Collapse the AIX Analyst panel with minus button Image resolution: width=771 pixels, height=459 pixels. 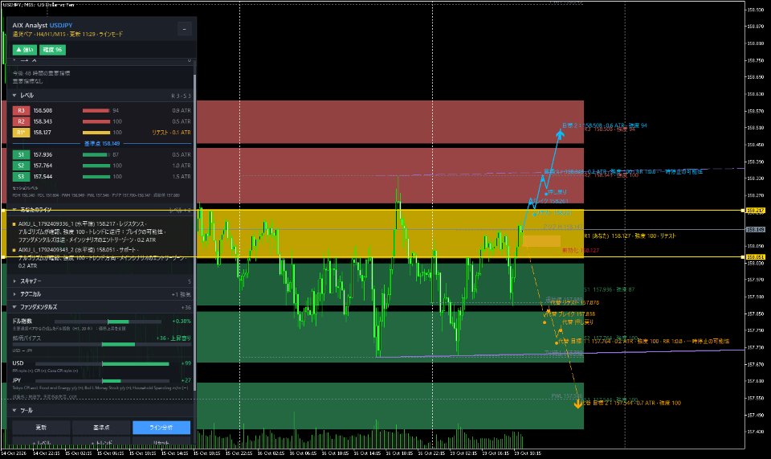coord(185,29)
